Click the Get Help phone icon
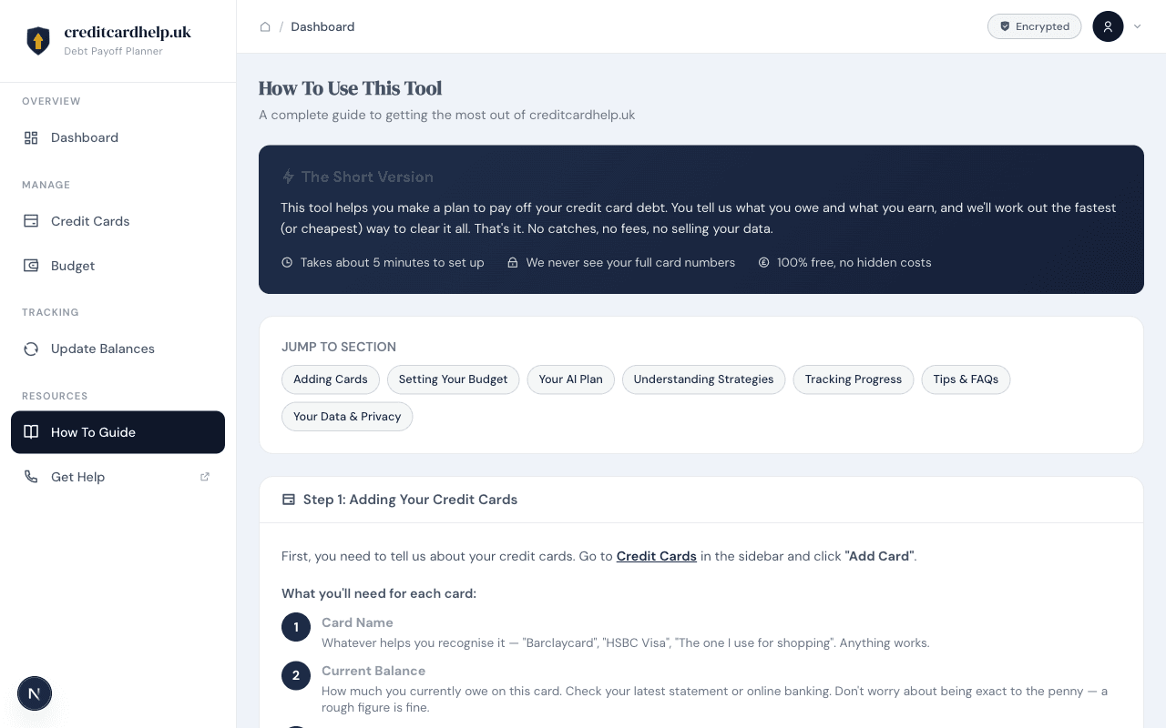The height and width of the screenshot is (728, 1166). point(30,476)
